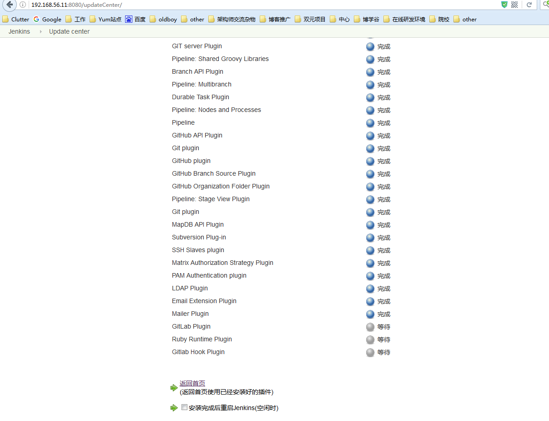Image resolution: width=549 pixels, height=421 pixels.
Task: Click the Durable Task Plugin name text
Action: pyautogui.click(x=201, y=97)
